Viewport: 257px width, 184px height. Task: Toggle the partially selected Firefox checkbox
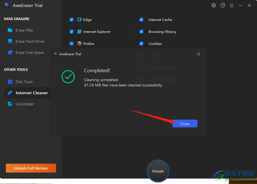pos(72,43)
